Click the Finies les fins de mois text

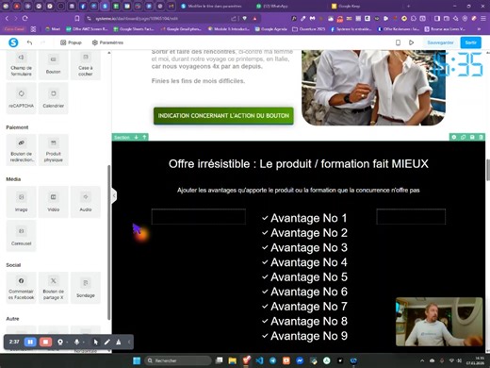click(x=198, y=81)
